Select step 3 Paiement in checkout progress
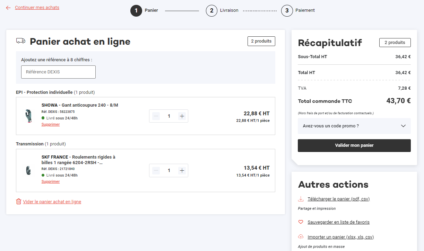This screenshot has height=251, width=424. click(287, 11)
